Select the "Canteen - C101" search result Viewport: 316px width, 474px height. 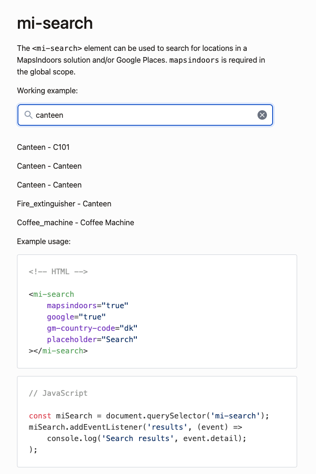point(43,147)
